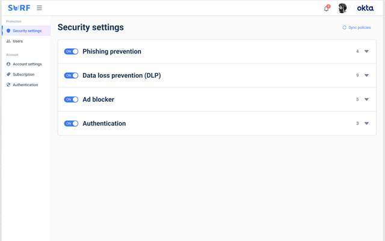The height and width of the screenshot is (241, 385).
Task: Expand the Phishing prevention section arrow
Action: click(366, 51)
